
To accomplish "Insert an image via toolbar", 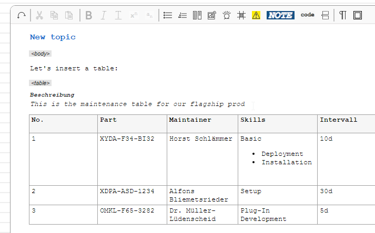I will tap(212, 15).
